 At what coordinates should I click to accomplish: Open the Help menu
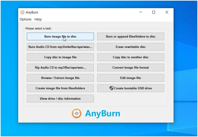38,19
